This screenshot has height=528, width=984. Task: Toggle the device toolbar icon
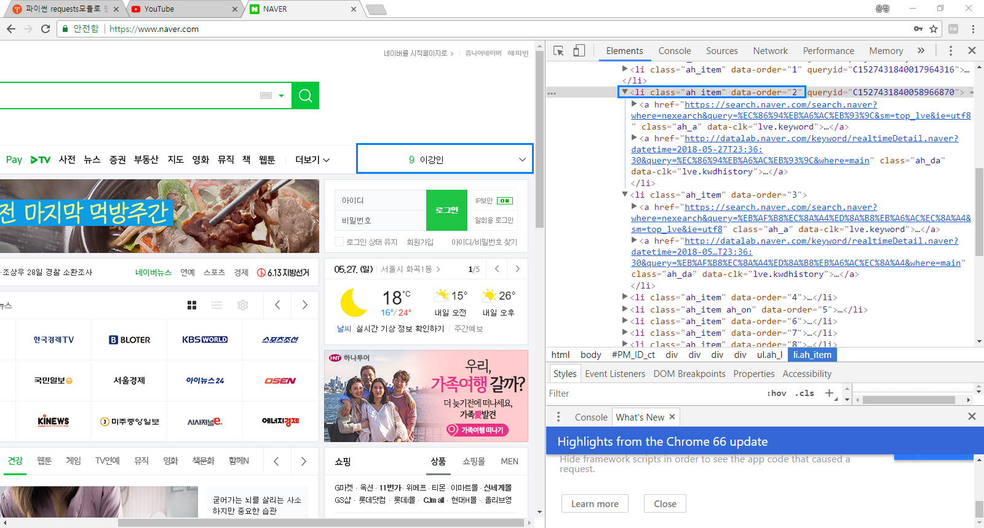click(x=579, y=51)
